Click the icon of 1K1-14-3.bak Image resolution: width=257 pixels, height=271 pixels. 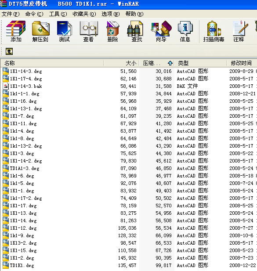coord(6,86)
